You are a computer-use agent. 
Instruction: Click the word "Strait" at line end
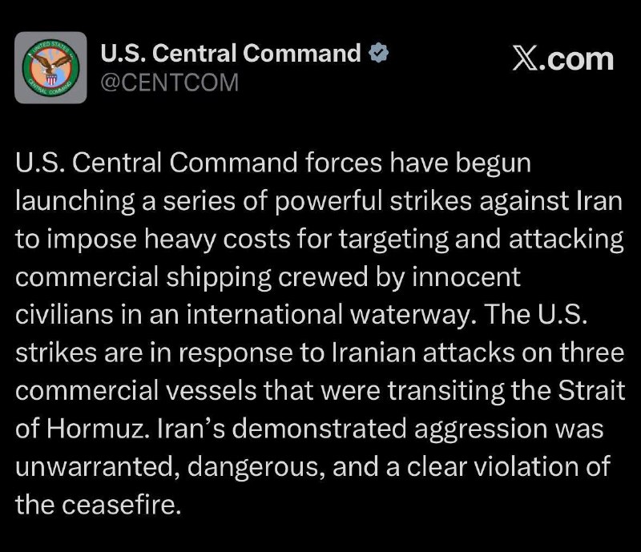tap(591, 390)
